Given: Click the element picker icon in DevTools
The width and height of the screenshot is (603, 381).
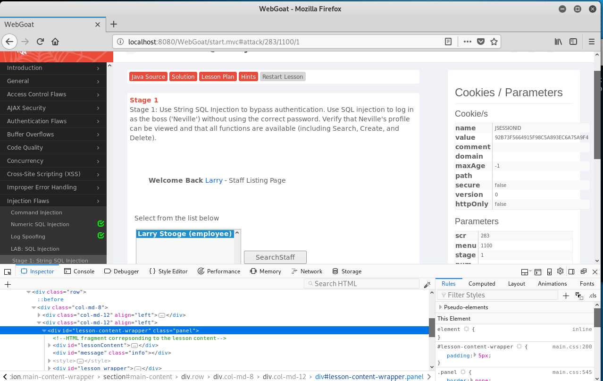Looking at the screenshot, I should (8, 271).
